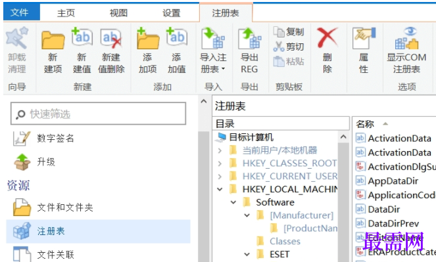Switch to the Settings (设置) tab
The width and height of the screenshot is (436, 262).
click(172, 12)
